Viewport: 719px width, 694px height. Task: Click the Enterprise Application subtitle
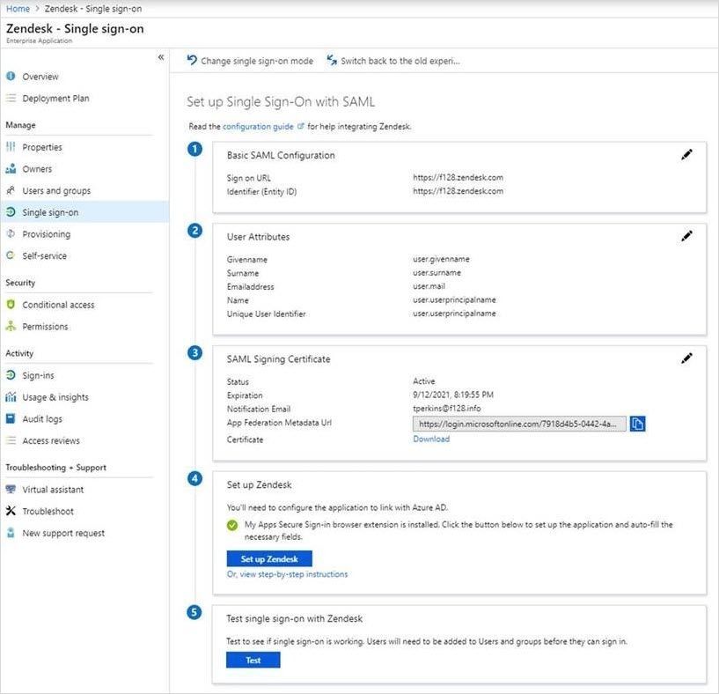[39, 41]
